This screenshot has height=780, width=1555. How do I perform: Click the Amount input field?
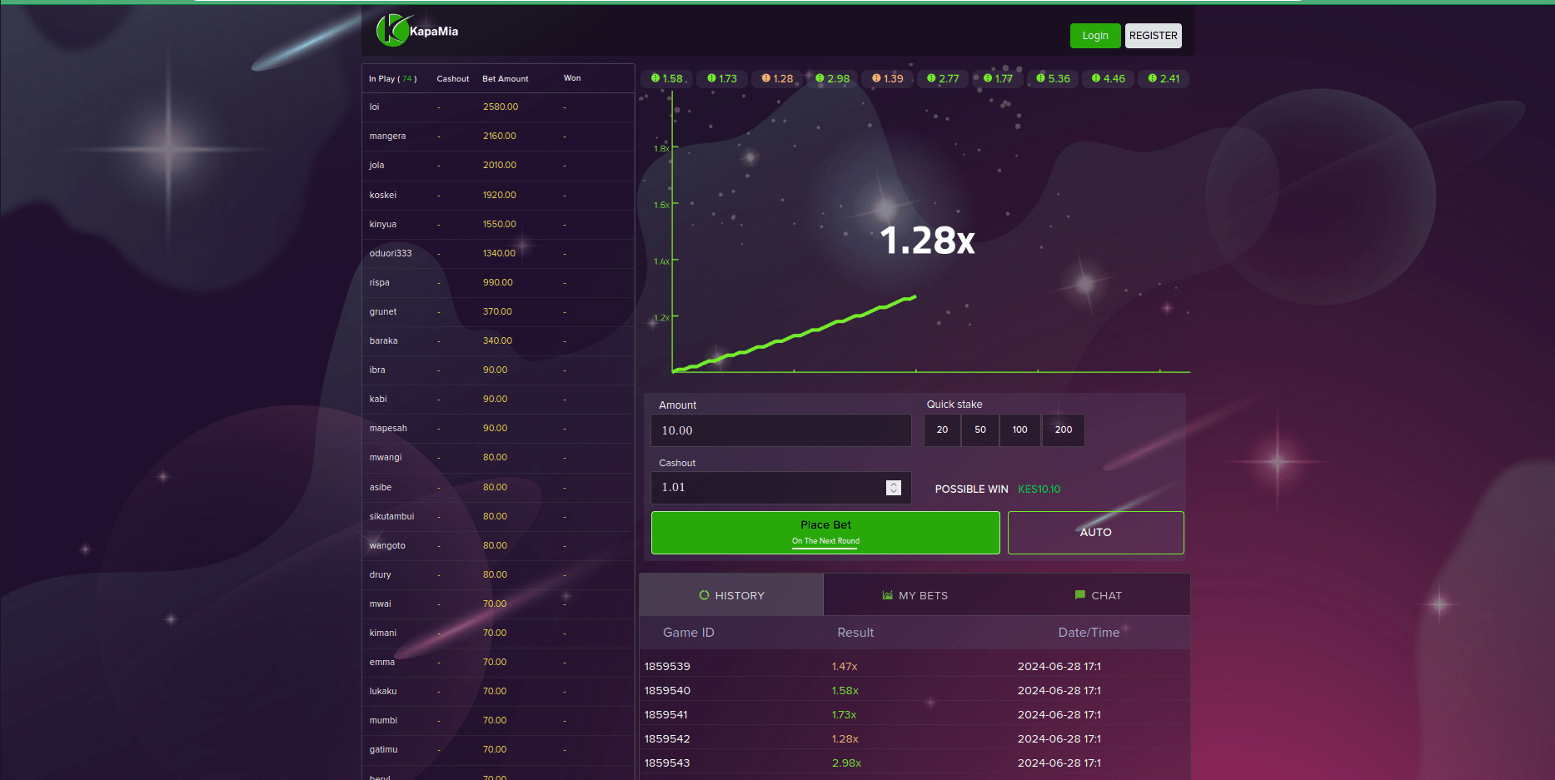[780, 430]
